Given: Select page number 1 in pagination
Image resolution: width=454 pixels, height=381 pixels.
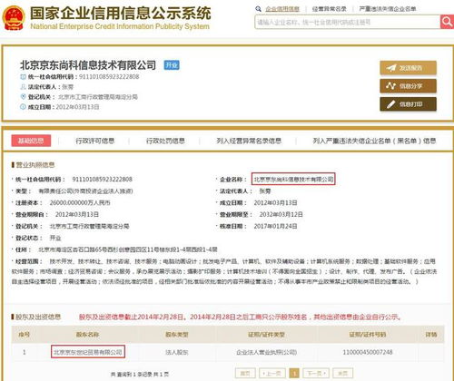Looking at the screenshot, I should click(x=294, y=374).
